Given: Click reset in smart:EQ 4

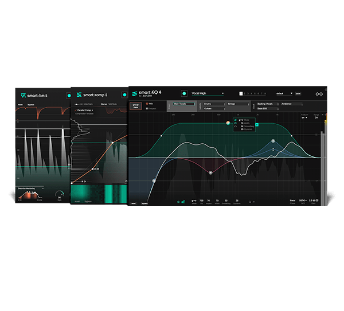Looking at the screenshot, I should click(x=134, y=203).
